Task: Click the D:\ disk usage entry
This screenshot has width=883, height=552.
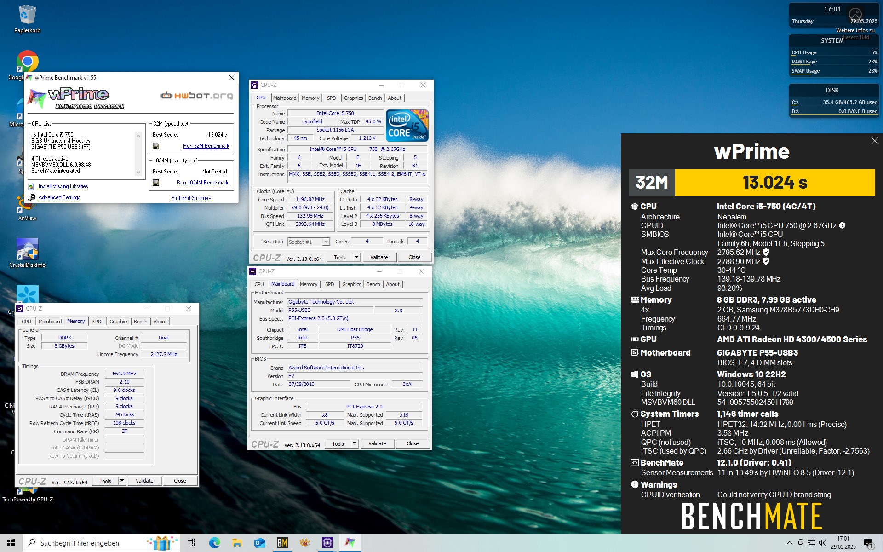Action: (x=834, y=112)
